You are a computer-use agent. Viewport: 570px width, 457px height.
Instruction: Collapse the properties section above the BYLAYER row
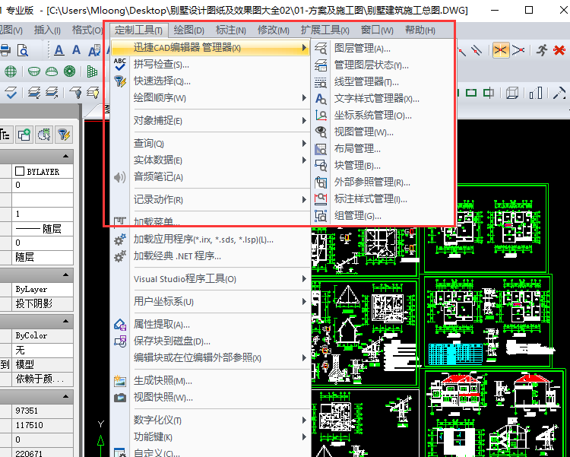[x=65, y=157]
